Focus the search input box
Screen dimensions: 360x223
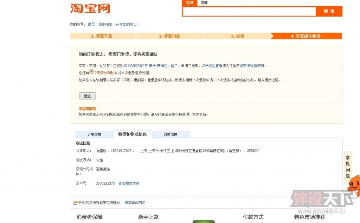tap(249, 11)
